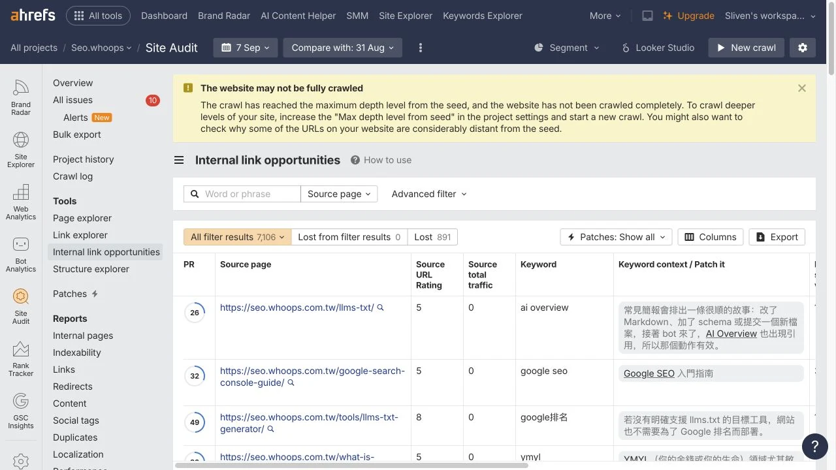Open Link explorer tool
This screenshot has height=470, width=836.
tap(80, 235)
